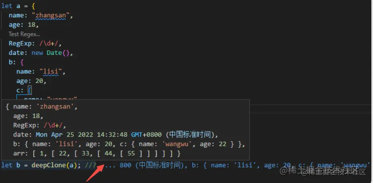The height and width of the screenshot is (183, 373).
Task: Click the "deepClone(a)" call in the last line
Action: tap(54, 165)
